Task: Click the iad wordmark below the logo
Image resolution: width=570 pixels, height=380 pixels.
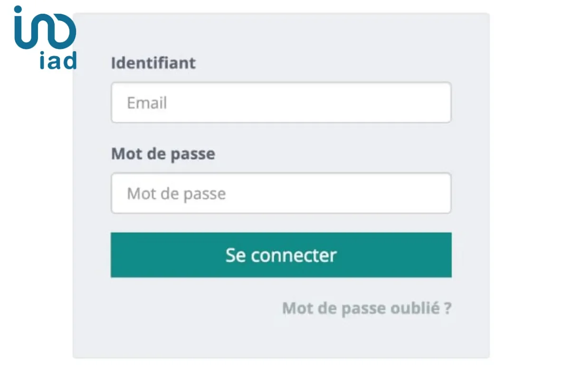Action: [x=59, y=60]
